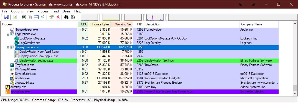Sort by the CPU column header

(83, 24)
